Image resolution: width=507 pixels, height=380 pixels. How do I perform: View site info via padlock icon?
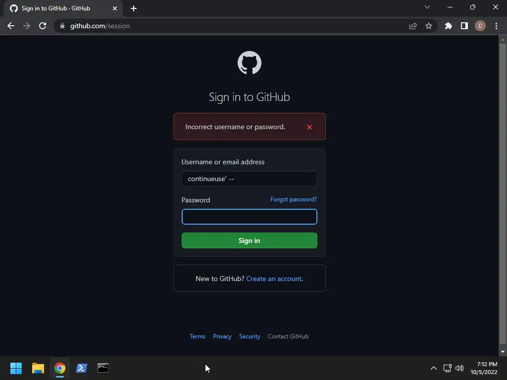click(62, 26)
